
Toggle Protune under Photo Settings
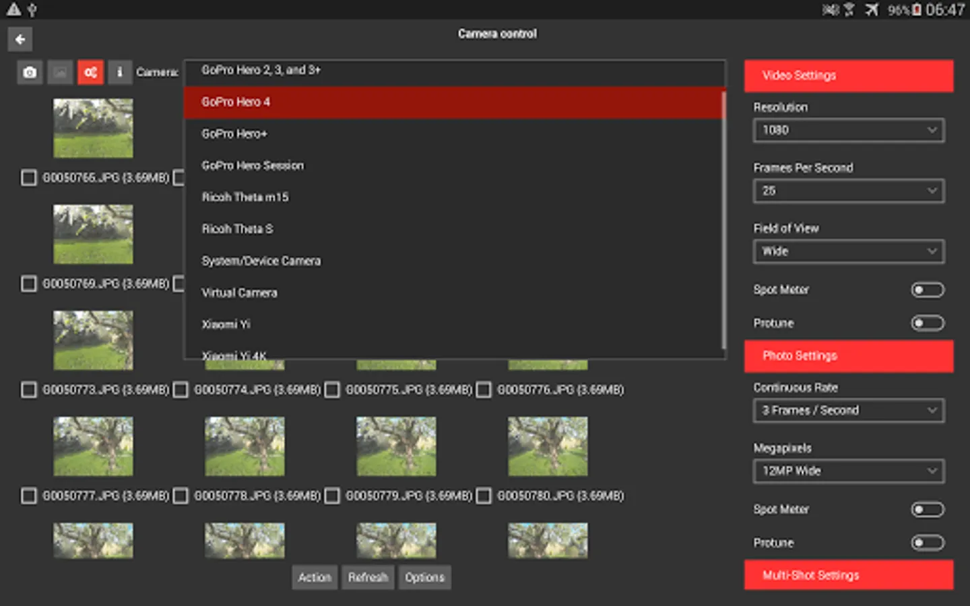pos(928,543)
